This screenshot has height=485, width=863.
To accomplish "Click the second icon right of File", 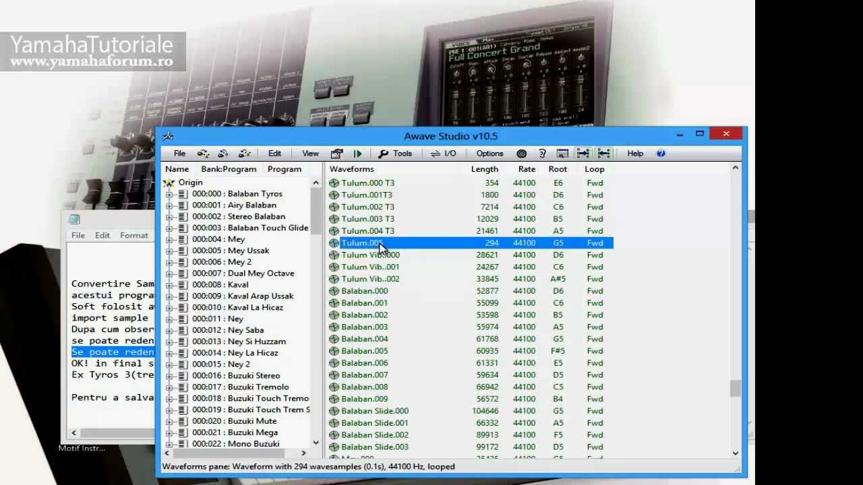I will (223, 154).
